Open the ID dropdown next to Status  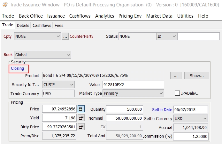pyautogui.click(x=167, y=36)
